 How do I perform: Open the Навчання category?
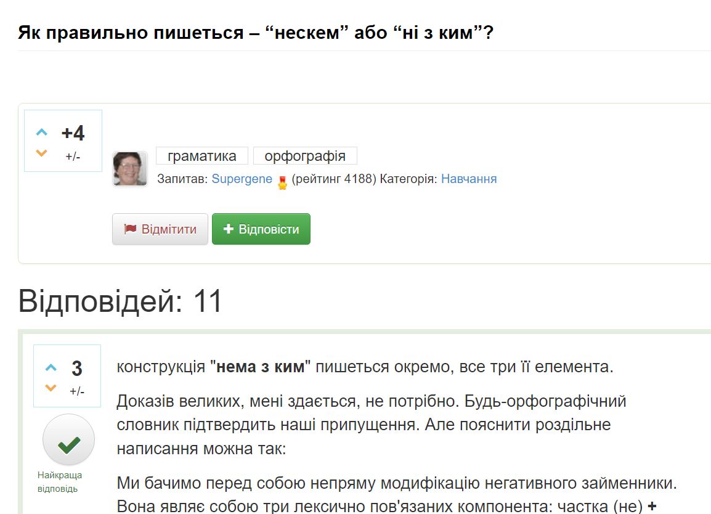[469, 179]
